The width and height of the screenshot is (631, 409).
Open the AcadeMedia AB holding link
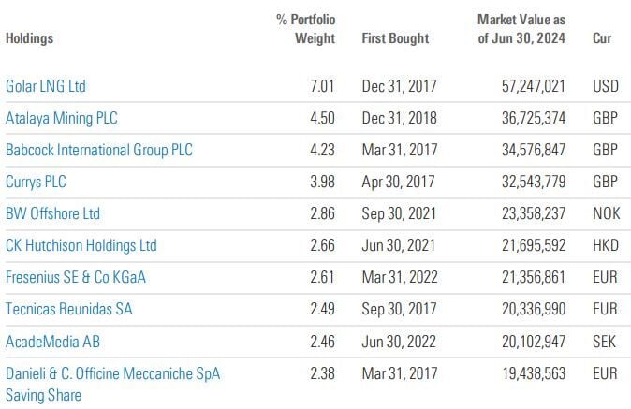[53, 341]
